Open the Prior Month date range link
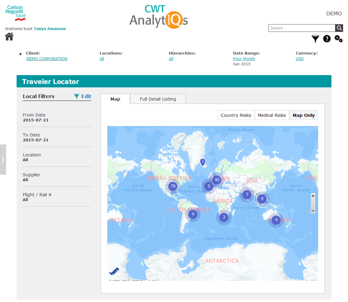The height and width of the screenshot is (302, 348). (244, 59)
